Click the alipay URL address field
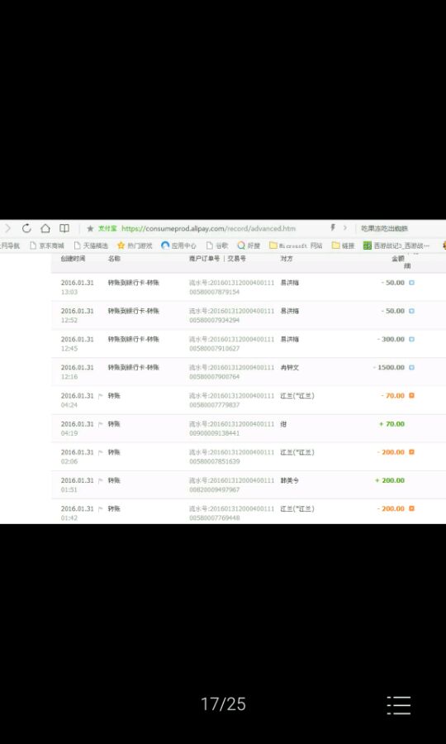 (x=208, y=228)
